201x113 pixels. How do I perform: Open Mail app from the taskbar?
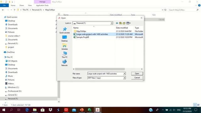pyautogui.click(x=74, y=110)
